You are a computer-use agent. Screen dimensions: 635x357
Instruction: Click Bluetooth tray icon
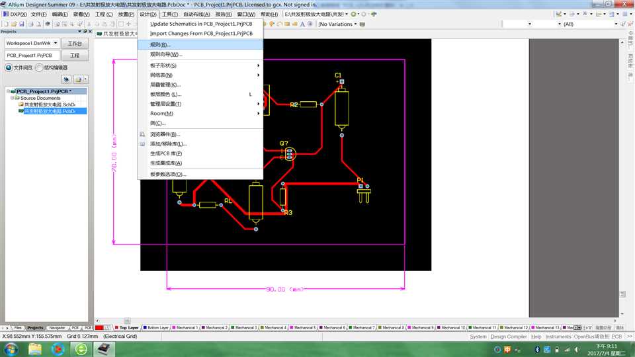coord(537,350)
